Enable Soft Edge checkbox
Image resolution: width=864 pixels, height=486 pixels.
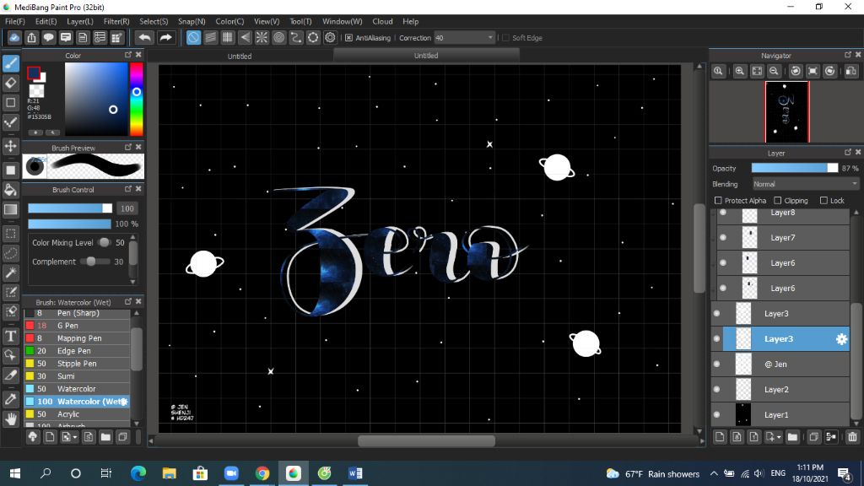pyautogui.click(x=505, y=37)
